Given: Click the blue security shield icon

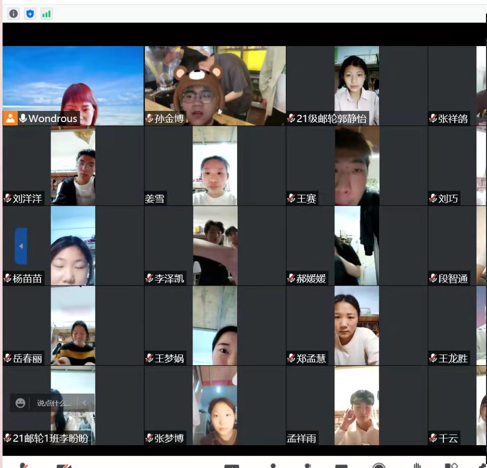Looking at the screenshot, I should click(x=30, y=14).
